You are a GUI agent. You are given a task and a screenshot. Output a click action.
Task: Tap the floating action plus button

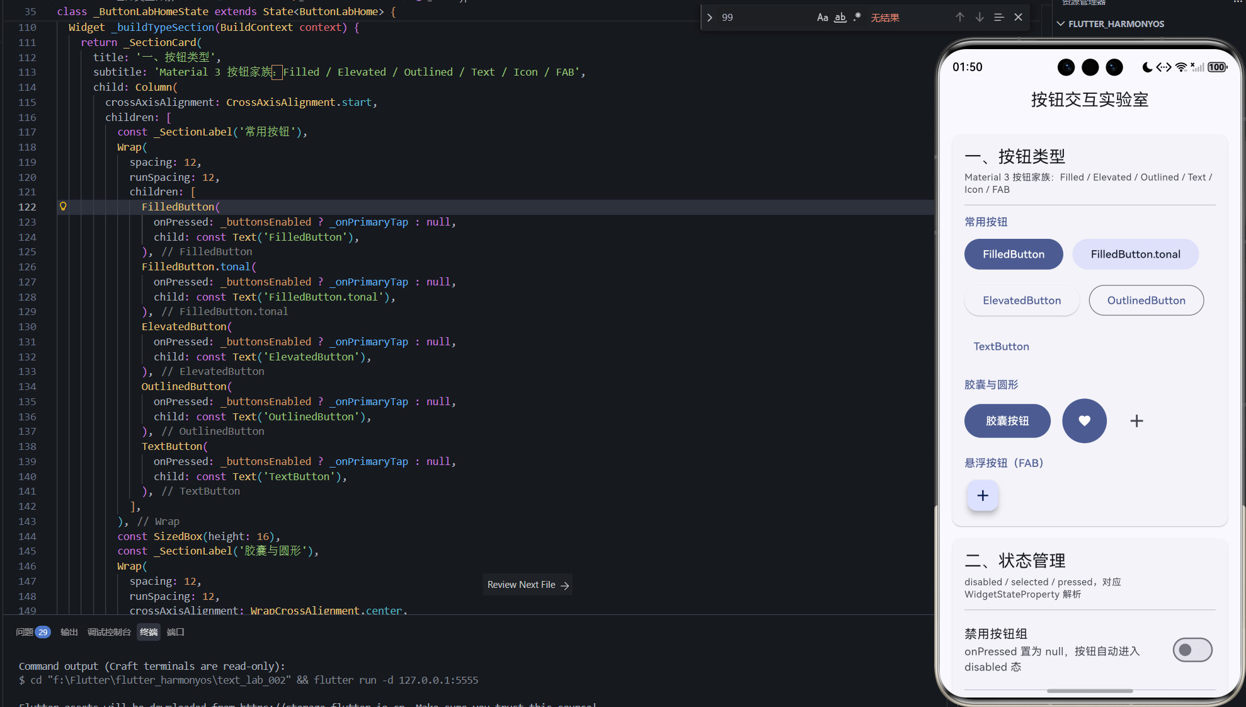(x=983, y=496)
